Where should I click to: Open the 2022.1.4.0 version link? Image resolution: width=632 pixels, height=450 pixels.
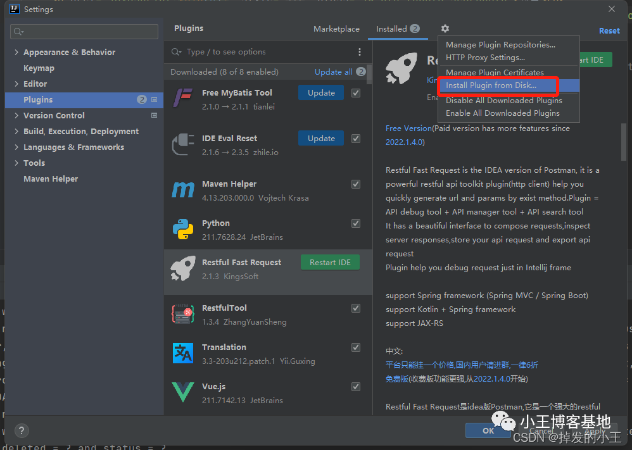(404, 142)
